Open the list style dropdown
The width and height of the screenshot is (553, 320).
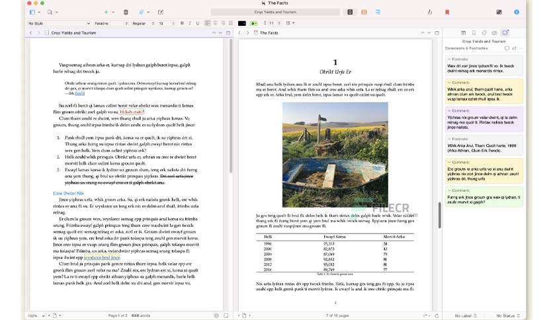[x=290, y=23]
